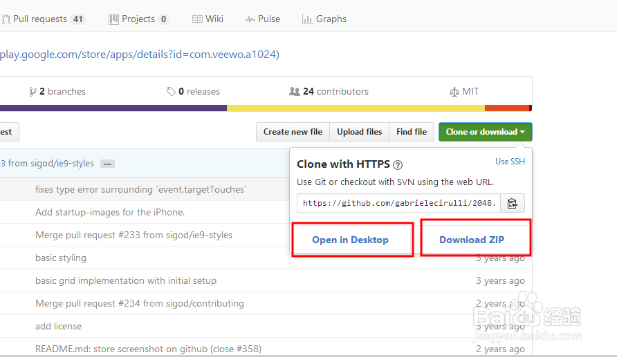Click the Projects board icon

(x=113, y=19)
